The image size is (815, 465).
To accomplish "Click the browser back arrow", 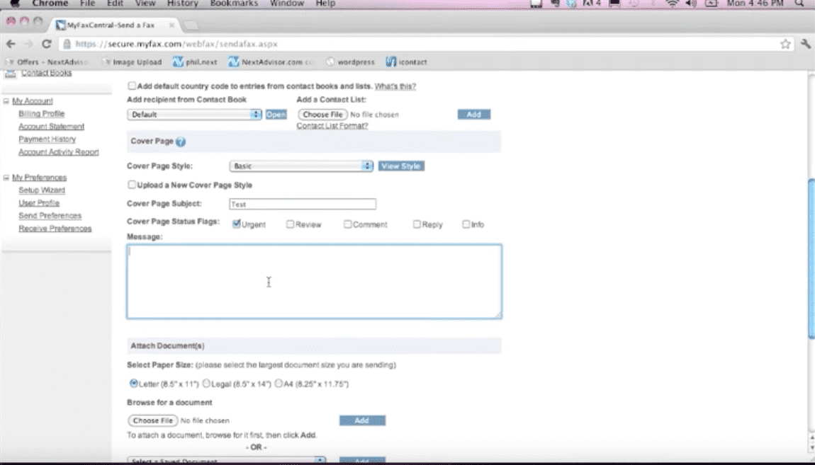I will click(11, 44).
